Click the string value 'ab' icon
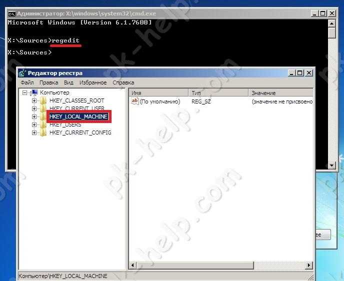This screenshot has width=344, height=281. pos(134,101)
